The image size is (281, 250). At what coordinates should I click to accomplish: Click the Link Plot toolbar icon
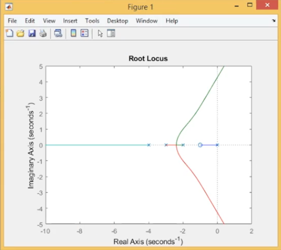click(x=58, y=33)
